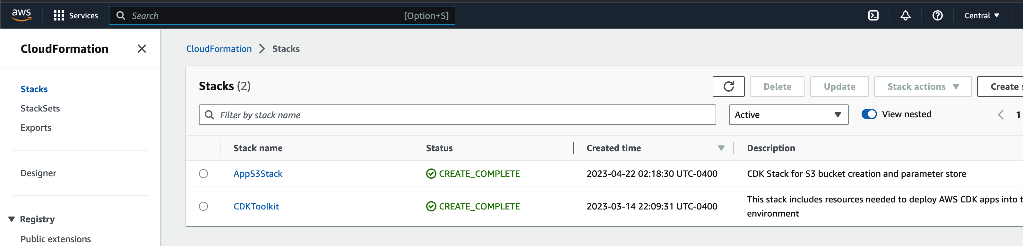1023x246 pixels.
Task: Click the CloudFormation sidebar title
Action: (64, 49)
